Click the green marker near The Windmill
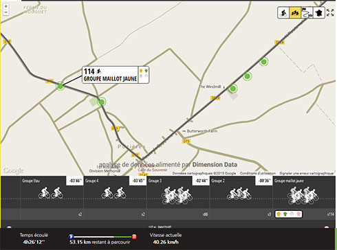 pyautogui.click(x=233, y=89)
